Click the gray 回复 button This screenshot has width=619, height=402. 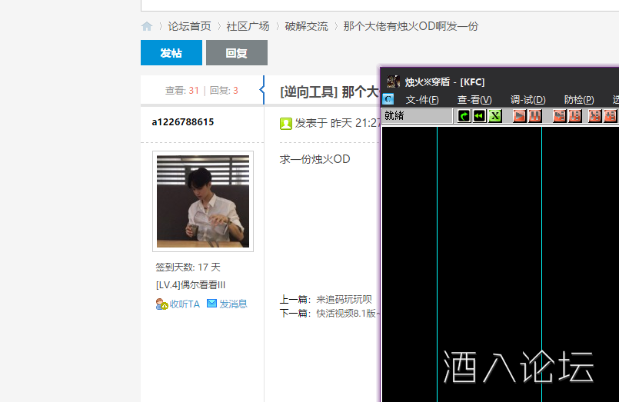[237, 52]
